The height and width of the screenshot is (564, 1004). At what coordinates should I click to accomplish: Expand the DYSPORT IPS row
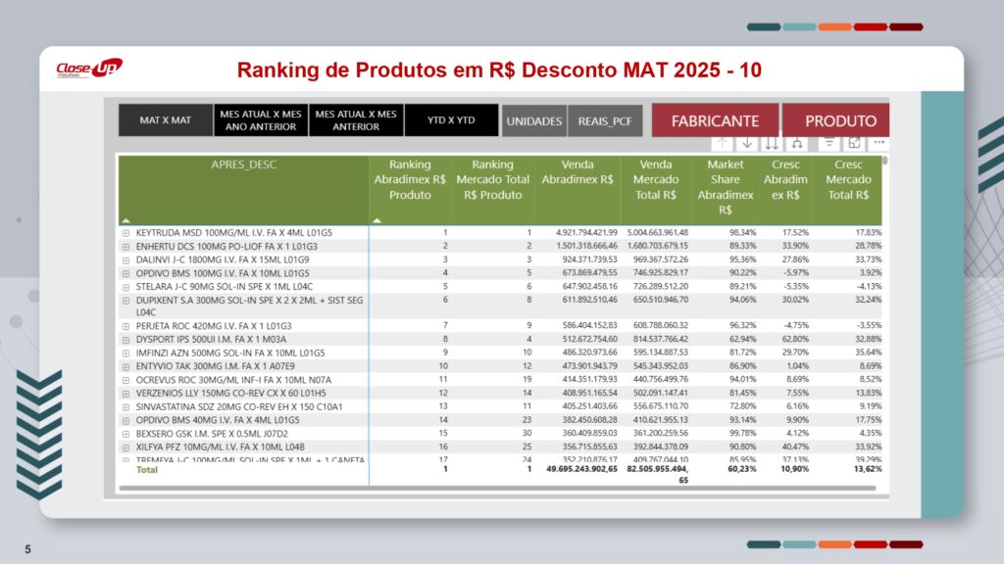(x=125, y=339)
